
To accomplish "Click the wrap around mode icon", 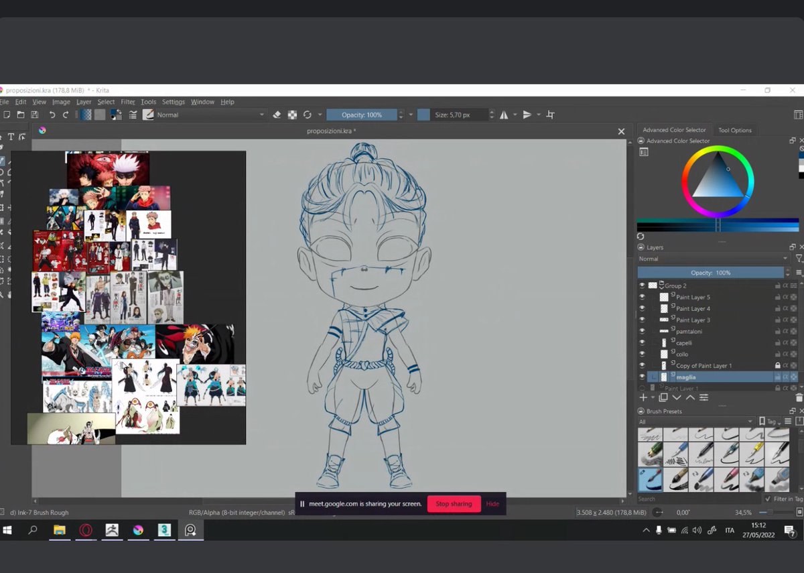I will (551, 115).
